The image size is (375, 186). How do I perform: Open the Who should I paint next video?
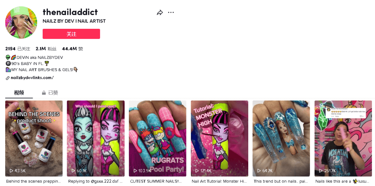click(x=96, y=138)
